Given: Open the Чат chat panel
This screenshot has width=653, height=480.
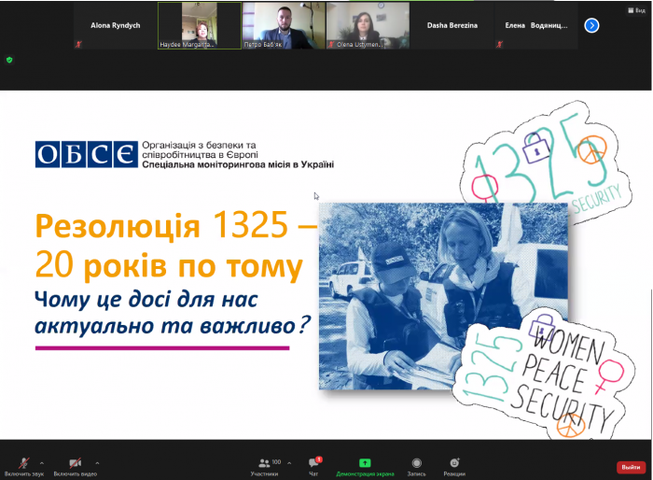Looking at the screenshot, I should [x=314, y=464].
